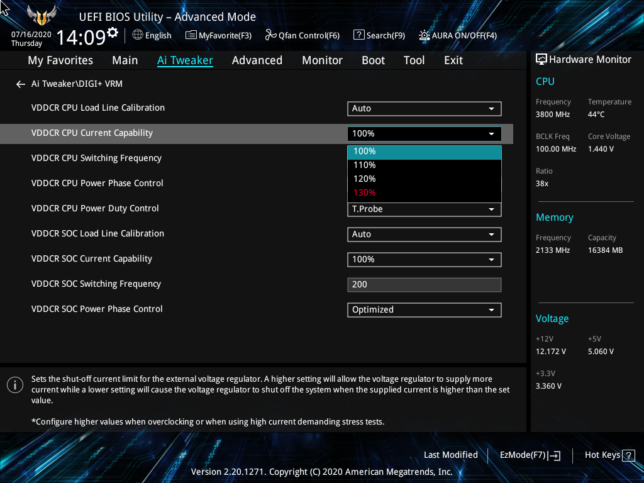This screenshot has height=483, width=644.
Task: Click the BCLK Freq 100.00 MHz value
Action: point(556,149)
